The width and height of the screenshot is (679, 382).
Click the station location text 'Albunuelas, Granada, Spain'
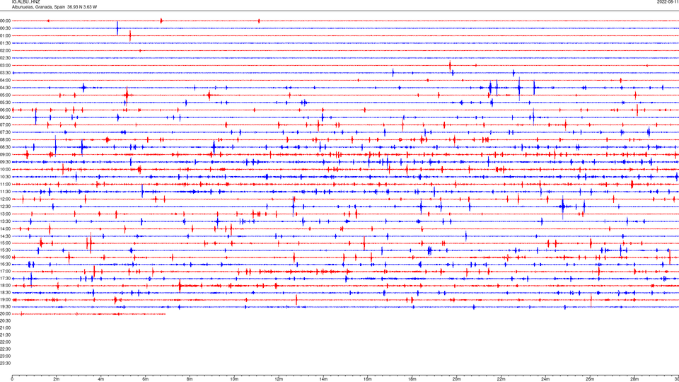[38, 7]
